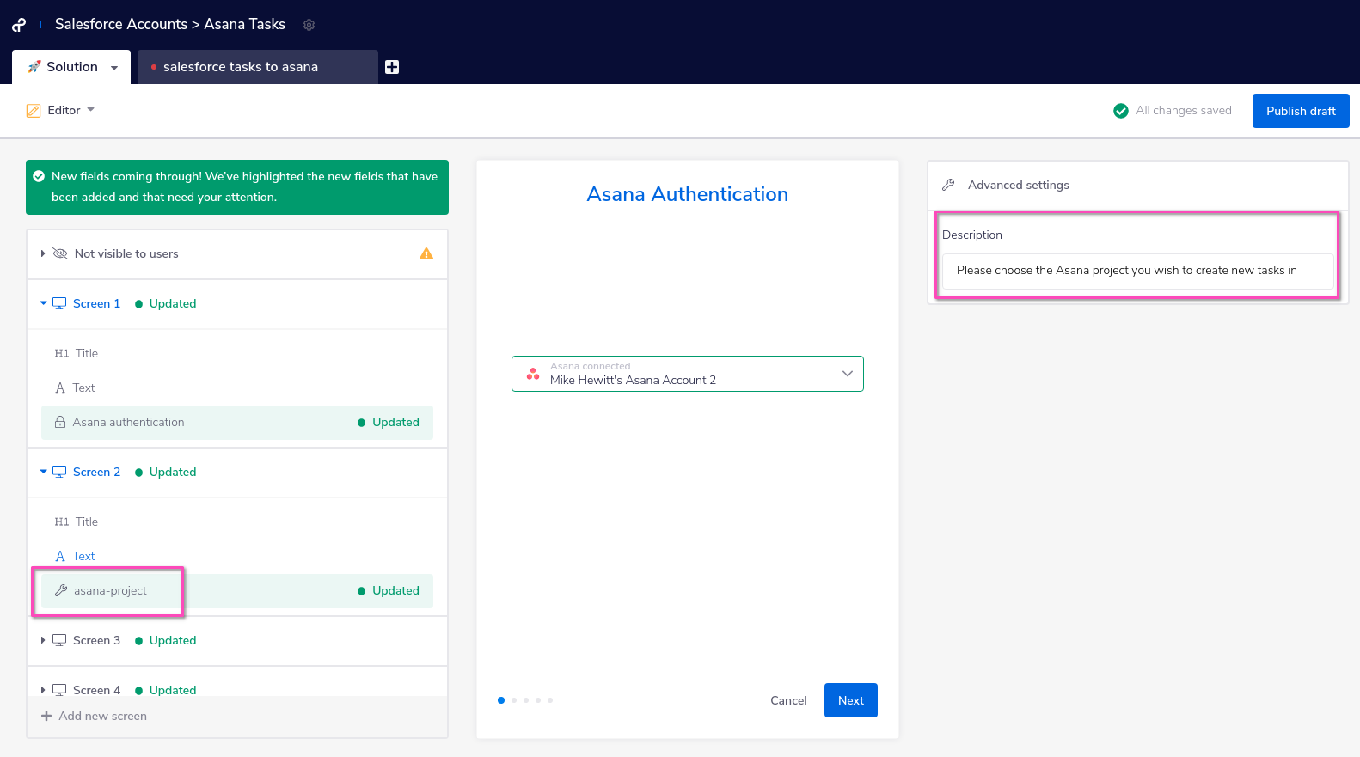Click the Salesforce Accounts > Asana Tasks title
The width and height of the screenshot is (1360, 757).
tap(170, 24)
